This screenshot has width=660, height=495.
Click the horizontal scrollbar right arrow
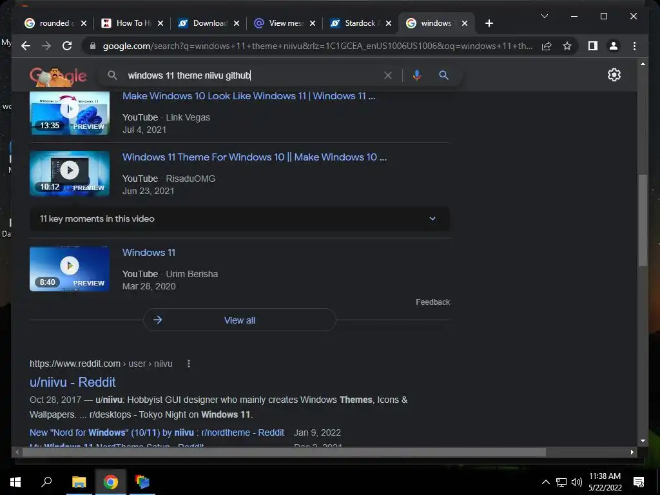coord(632,452)
